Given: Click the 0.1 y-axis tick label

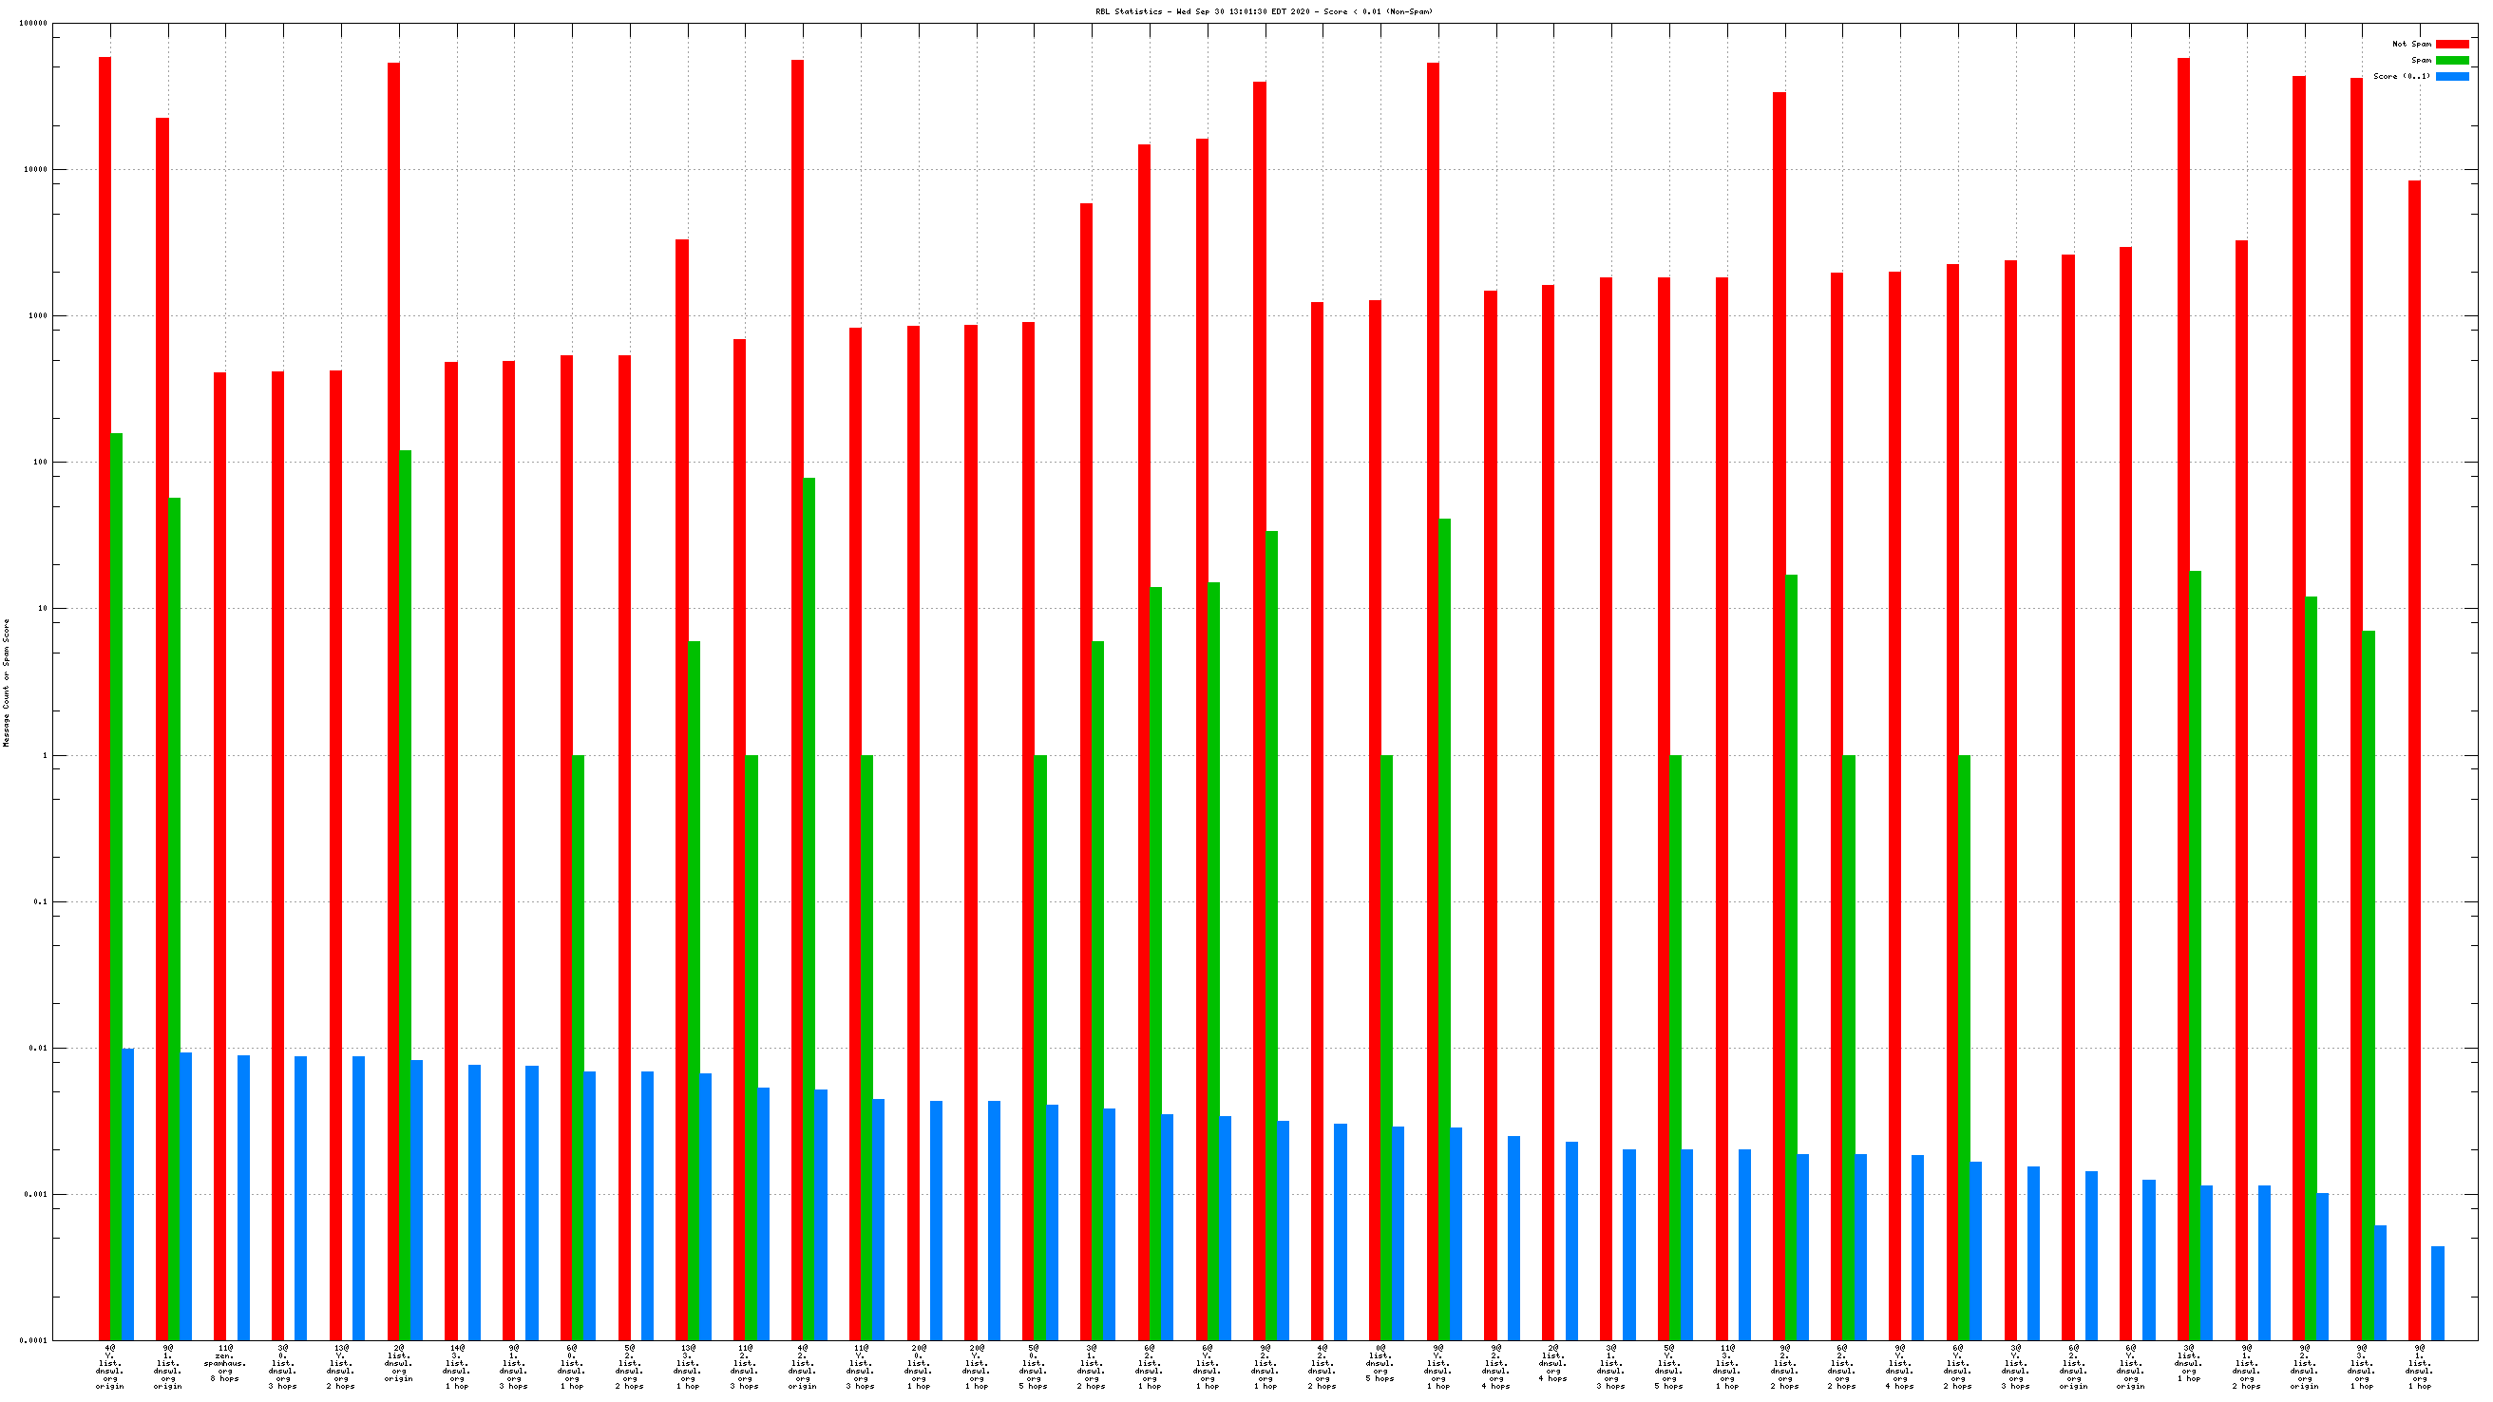Looking at the screenshot, I should pyautogui.click(x=39, y=901).
